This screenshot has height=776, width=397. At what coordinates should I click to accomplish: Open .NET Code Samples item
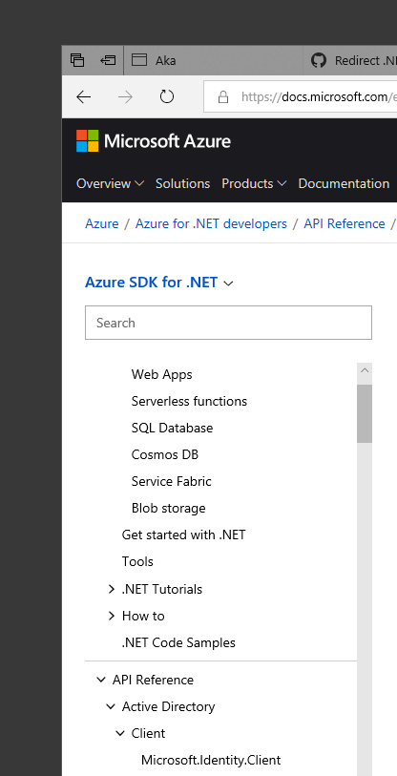tap(178, 643)
